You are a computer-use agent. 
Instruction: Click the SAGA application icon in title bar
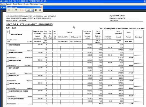click(x=1, y=1)
